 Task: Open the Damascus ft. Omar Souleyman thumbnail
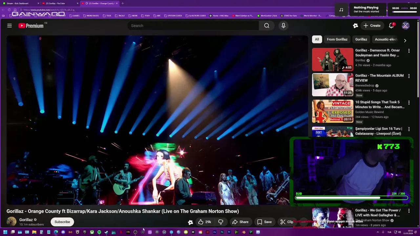point(333,59)
